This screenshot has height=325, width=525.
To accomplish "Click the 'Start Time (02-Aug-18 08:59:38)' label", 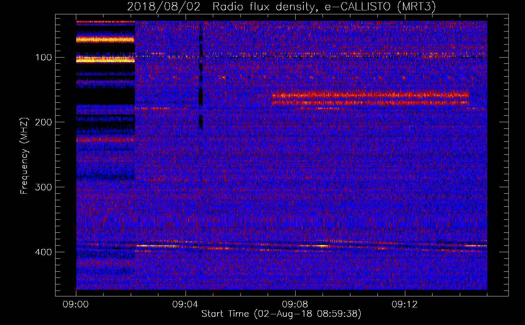I will [x=281, y=314].
